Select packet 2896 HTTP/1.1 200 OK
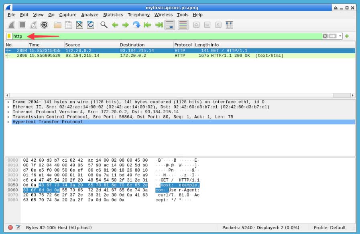Image resolution: width=360 pixels, height=234 pixels. pyautogui.click(x=180, y=56)
